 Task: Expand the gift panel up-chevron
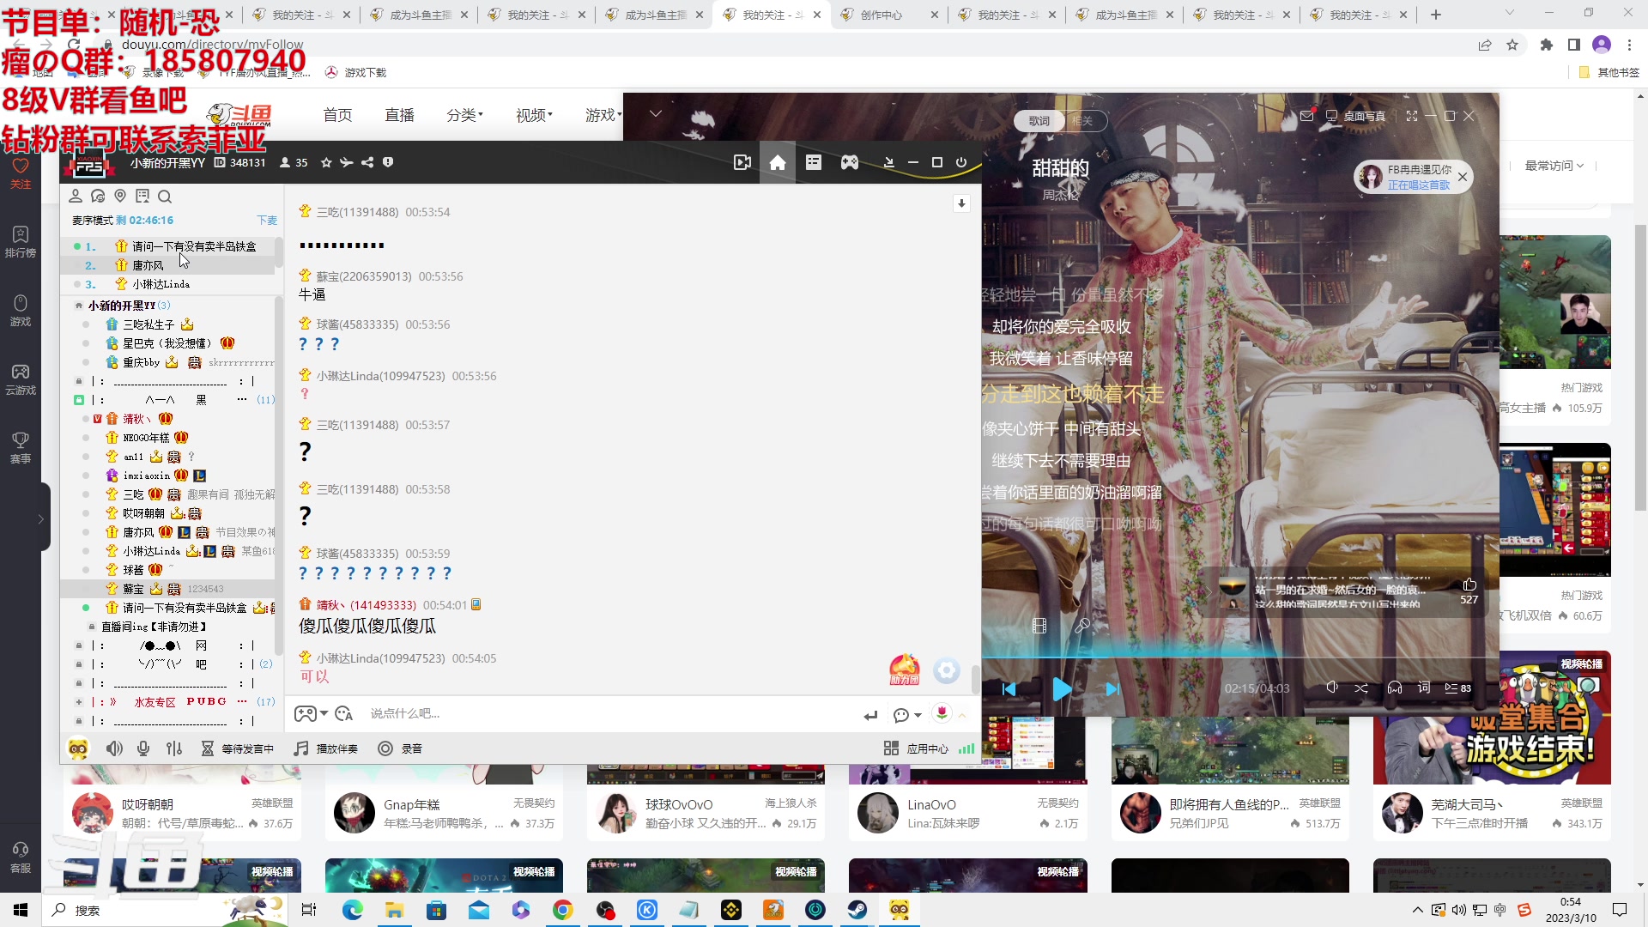point(962,714)
